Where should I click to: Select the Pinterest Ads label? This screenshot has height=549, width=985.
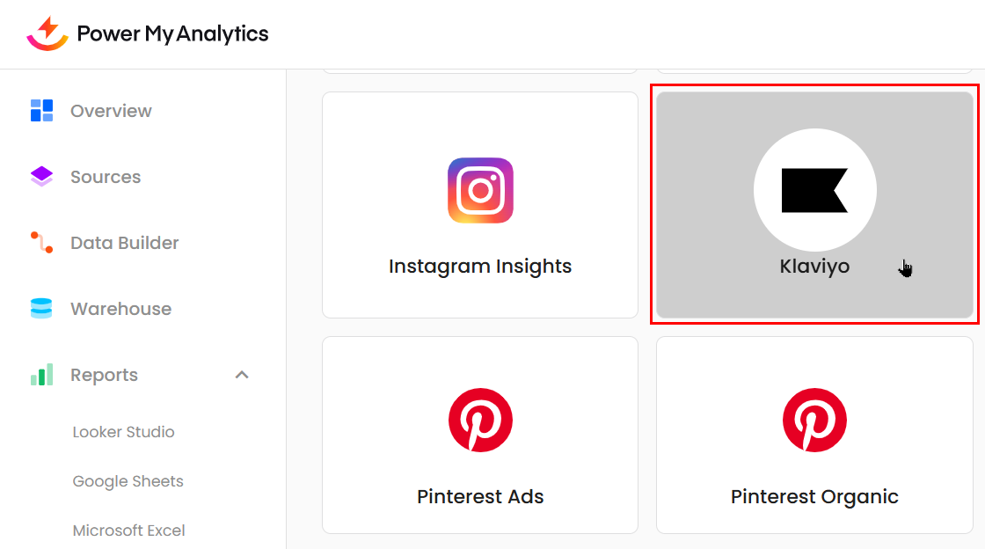(x=480, y=496)
